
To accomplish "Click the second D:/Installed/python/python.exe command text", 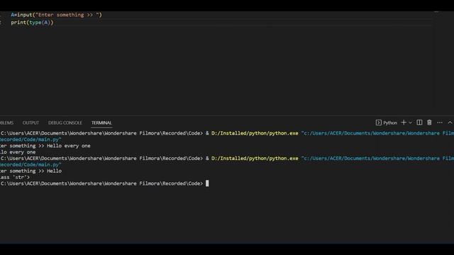I will coord(255,158).
